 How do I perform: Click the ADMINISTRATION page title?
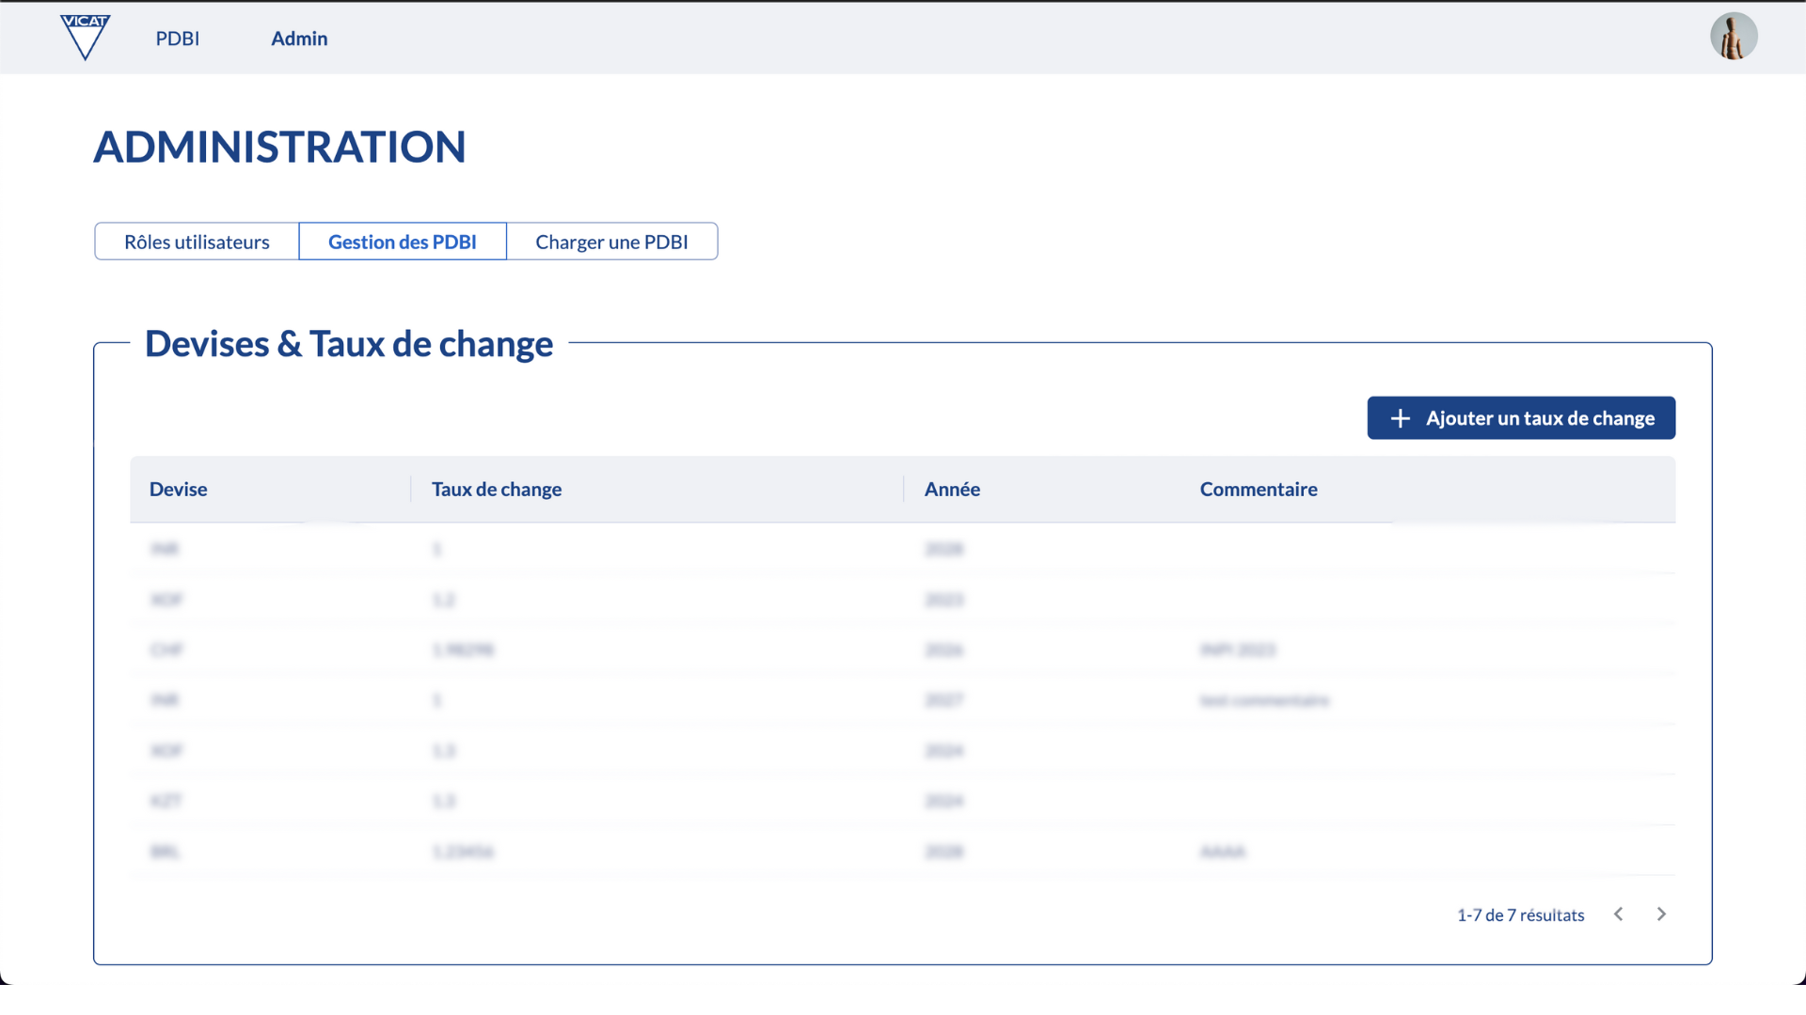[279, 147]
